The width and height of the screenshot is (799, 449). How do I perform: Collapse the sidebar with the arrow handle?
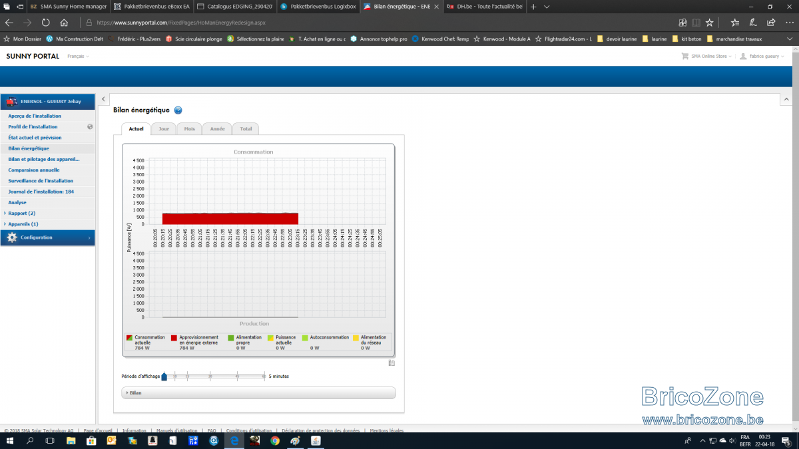tap(104, 99)
